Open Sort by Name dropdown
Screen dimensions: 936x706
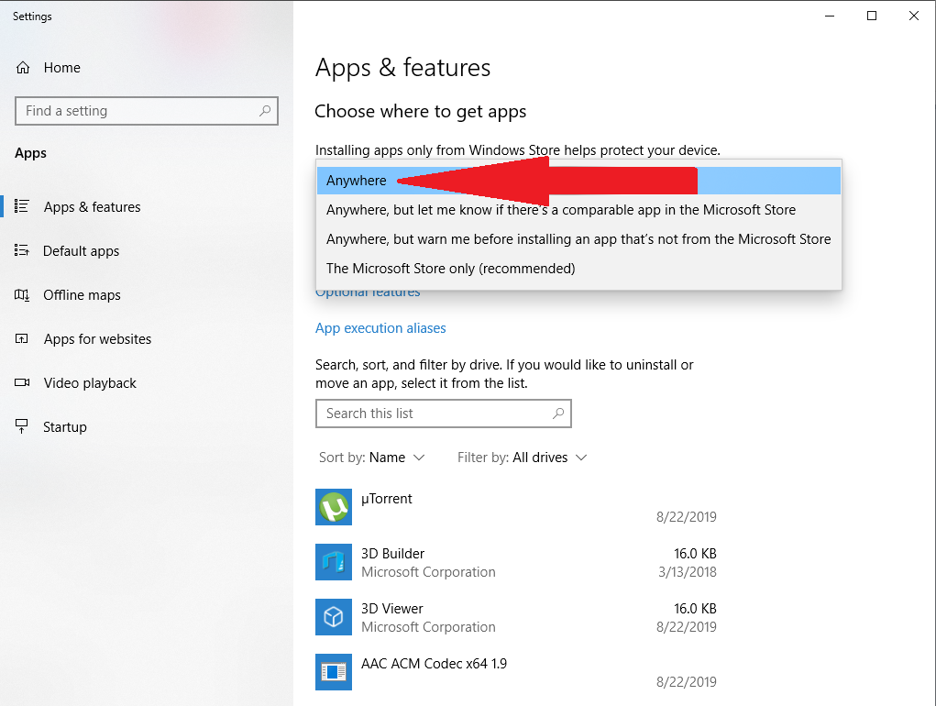[x=371, y=458]
